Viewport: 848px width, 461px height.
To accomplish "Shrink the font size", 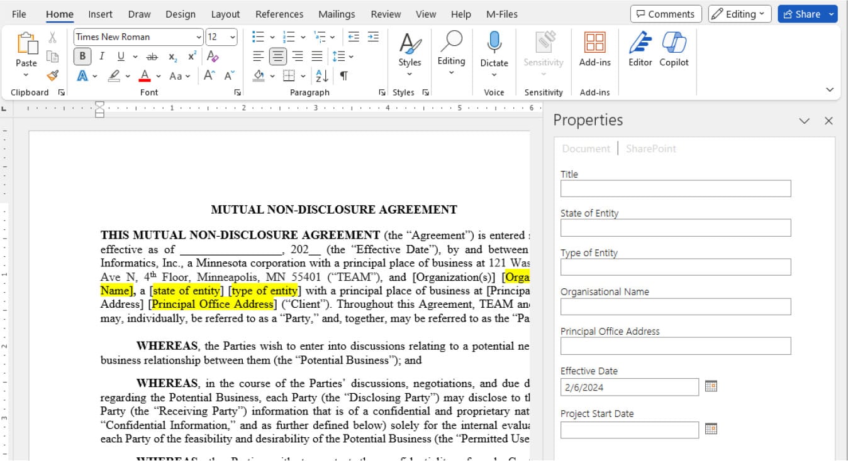I will point(229,75).
